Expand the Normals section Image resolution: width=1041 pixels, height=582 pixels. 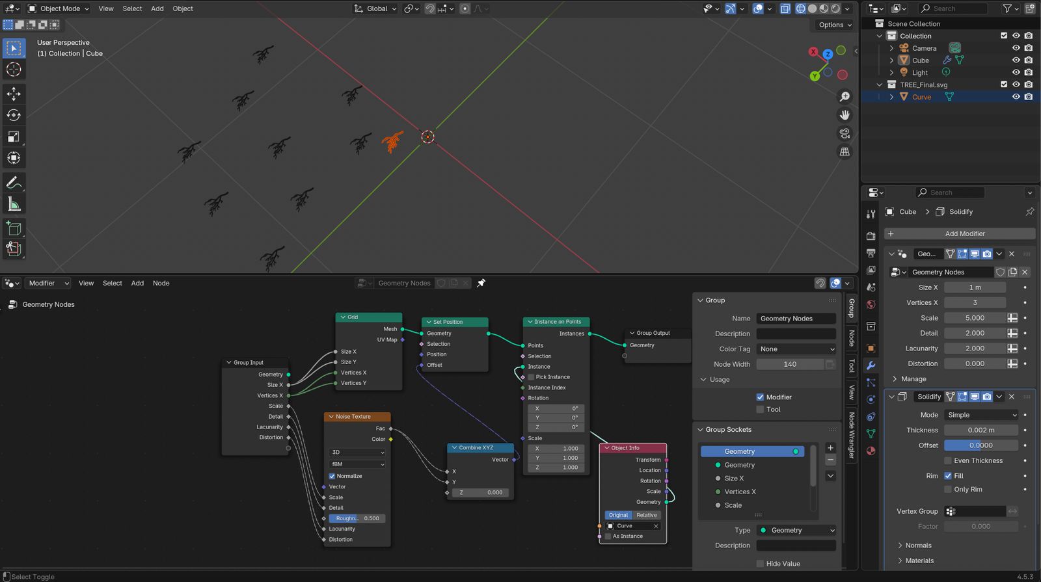pyautogui.click(x=918, y=546)
